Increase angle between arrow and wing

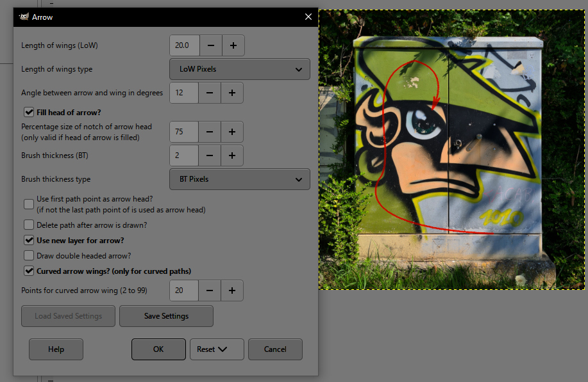coord(232,93)
